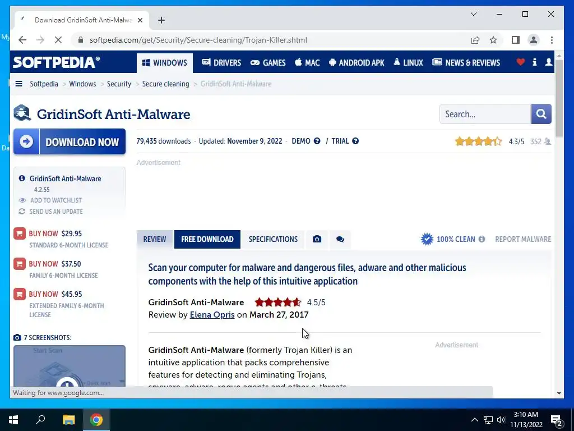Click Security breadcrumb link

[x=119, y=84]
